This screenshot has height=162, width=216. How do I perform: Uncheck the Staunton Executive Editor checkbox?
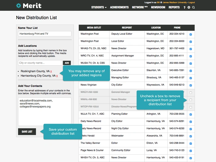point(191,71)
